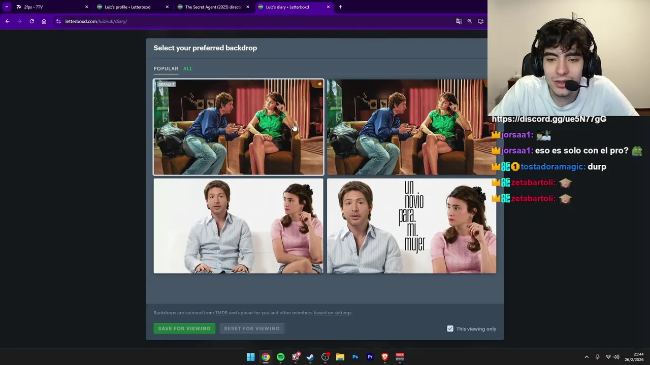Viewport: 650px width, 365px height.
Task: Go forward to the next page
Action: coord(19,21)
